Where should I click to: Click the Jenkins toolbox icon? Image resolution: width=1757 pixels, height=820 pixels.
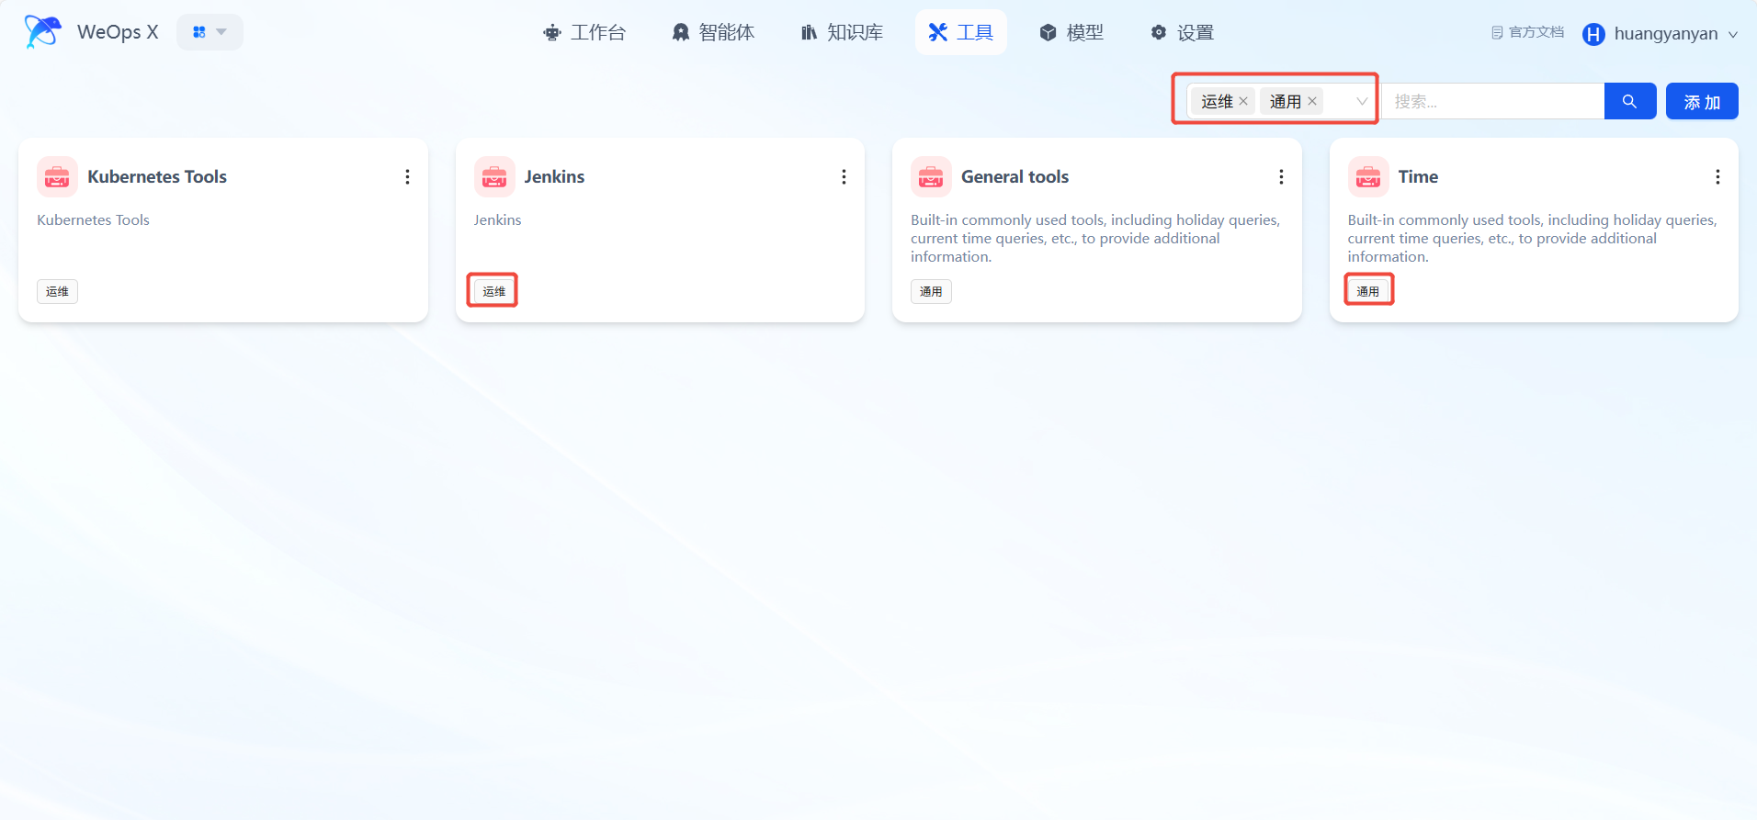(x=494, y=176)
